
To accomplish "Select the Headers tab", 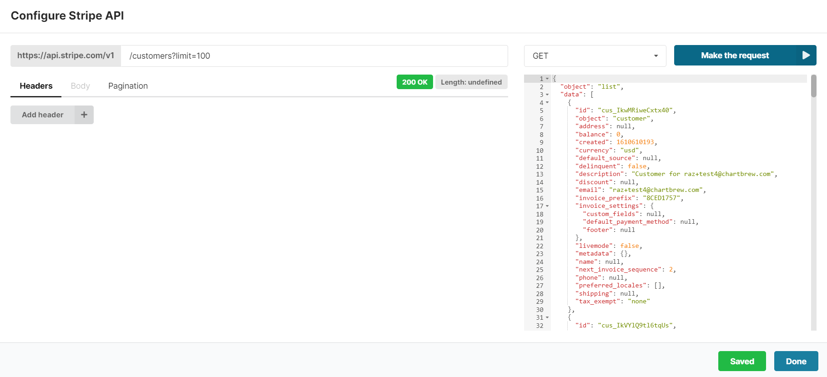I will point(36,86).
